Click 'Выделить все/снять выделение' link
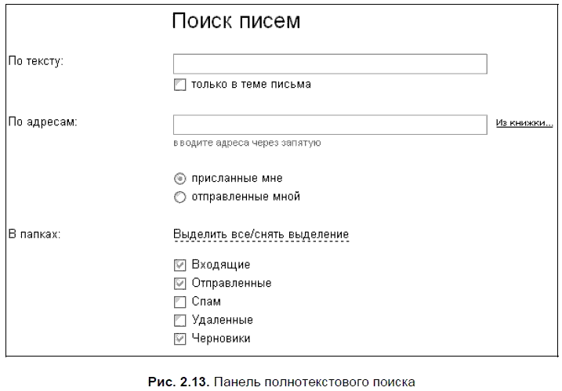 pyautogui.click(x=260, y=234)
